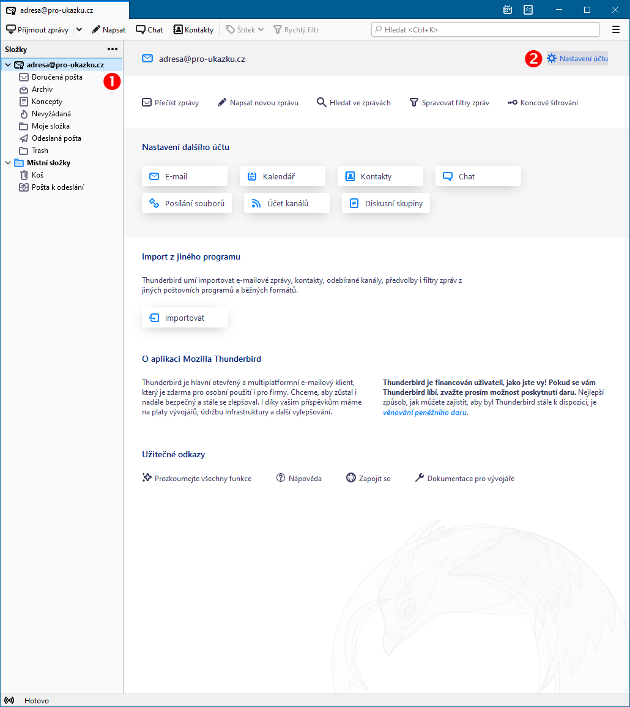Focus the Hledat search field
Viewport: 630px width, 707px height.
485,30
